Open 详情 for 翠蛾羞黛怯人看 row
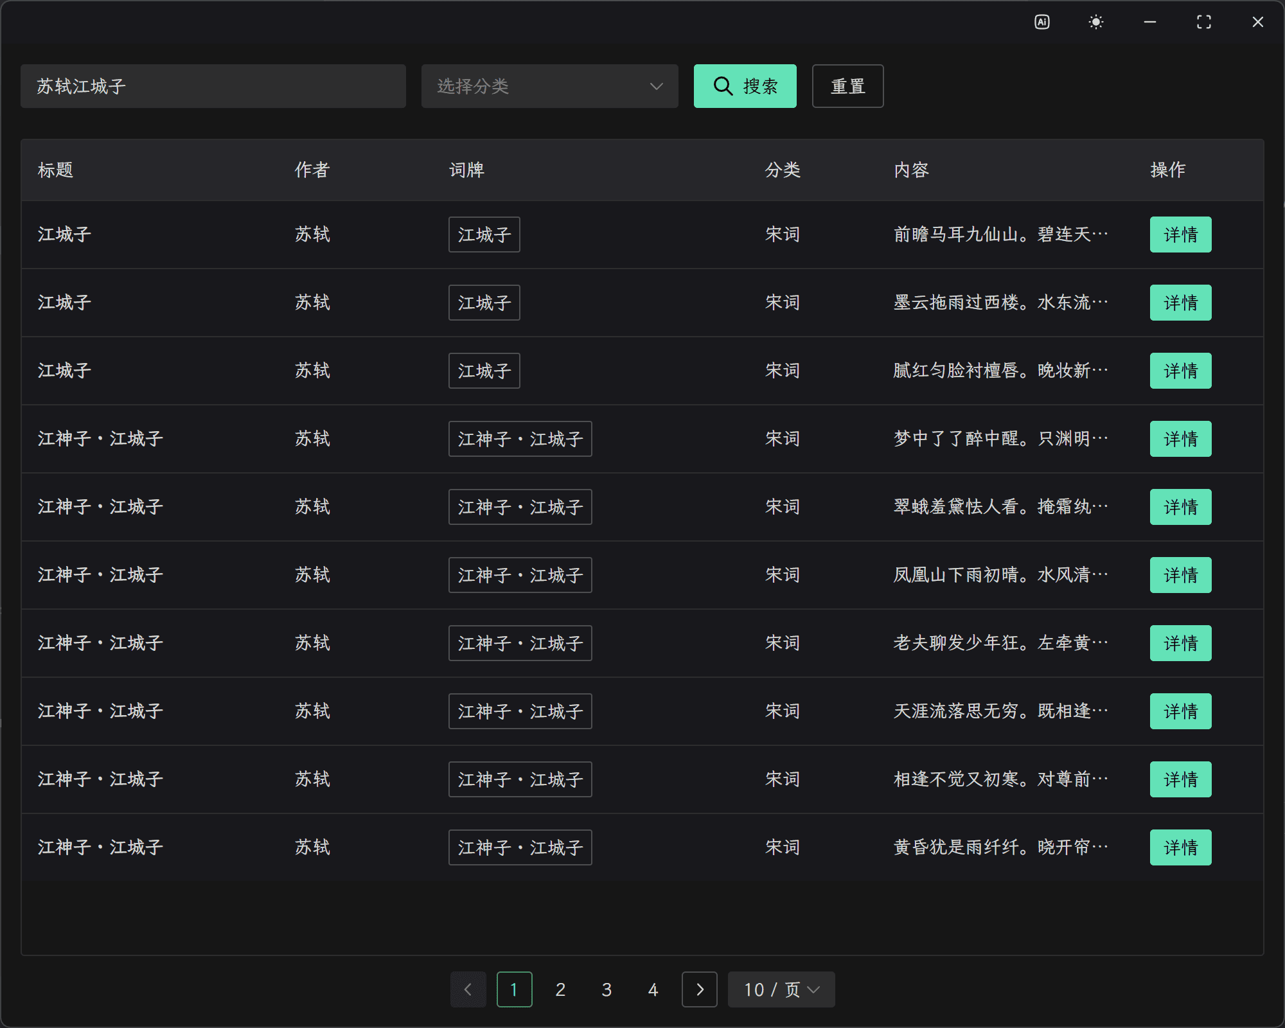This screenshot has width=1285, height=1028. click(1181, 507)
